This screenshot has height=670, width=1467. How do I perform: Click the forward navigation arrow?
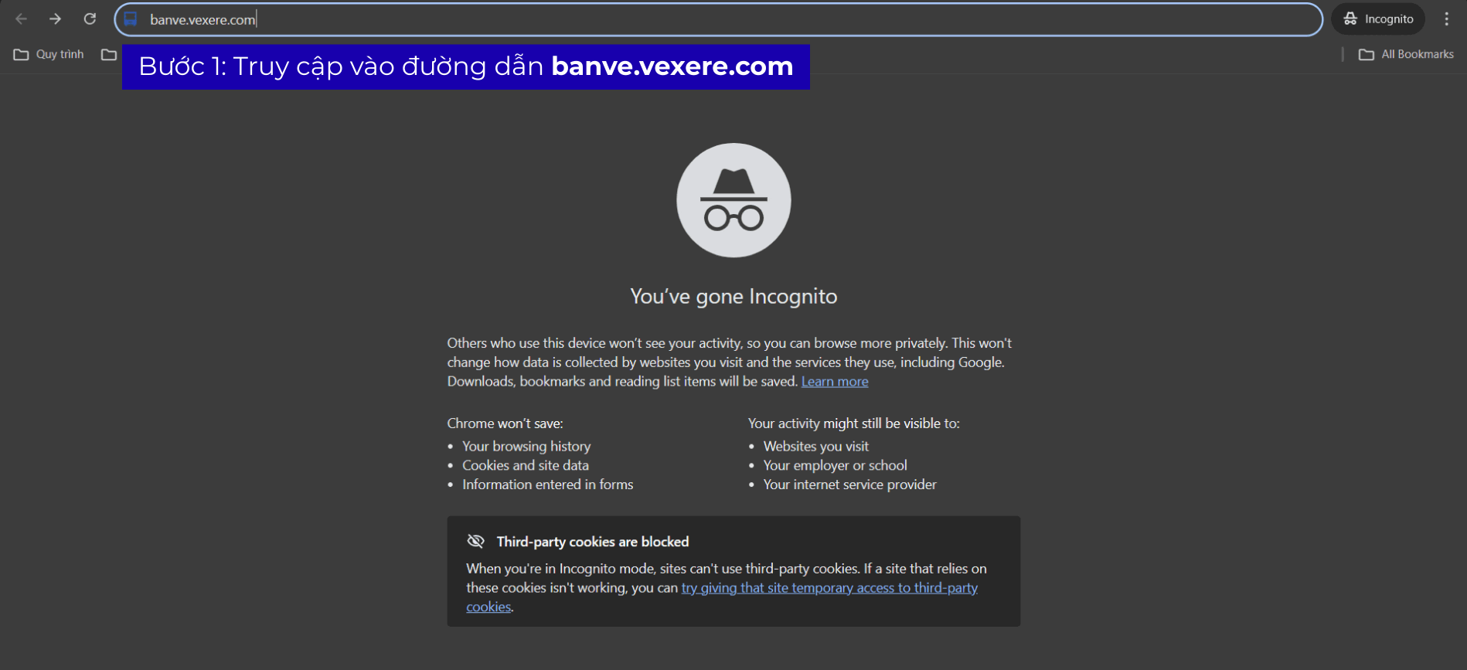pos(55,19)
